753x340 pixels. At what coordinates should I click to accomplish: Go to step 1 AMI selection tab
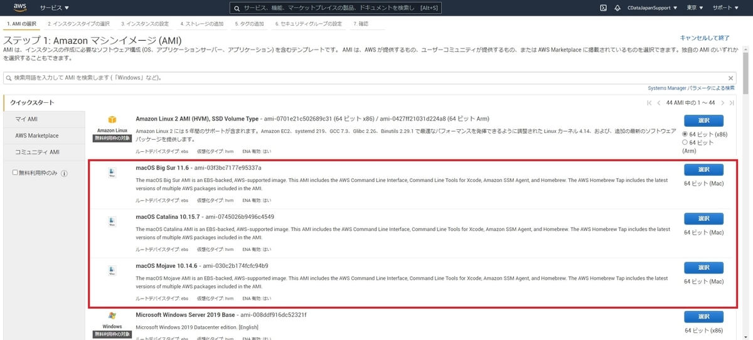[22, 24]
